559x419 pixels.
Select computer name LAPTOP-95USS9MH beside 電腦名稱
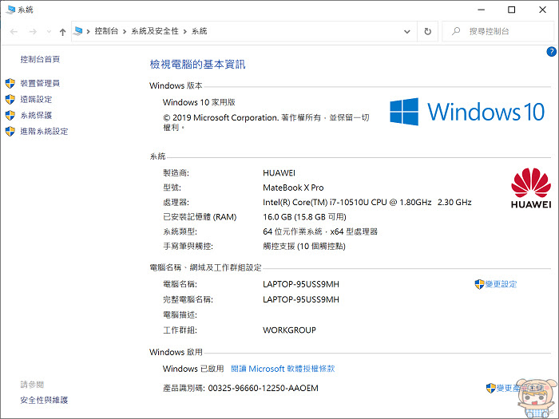point(301,284)
